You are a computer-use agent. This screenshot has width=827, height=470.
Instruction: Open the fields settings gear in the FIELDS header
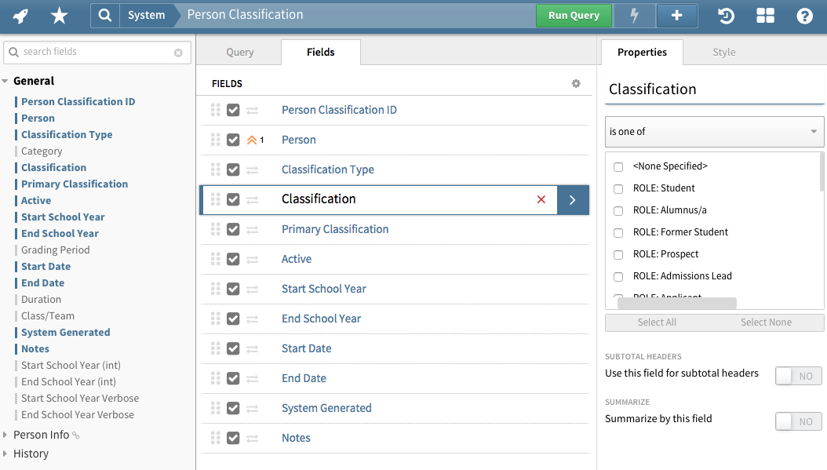point(576,82)
